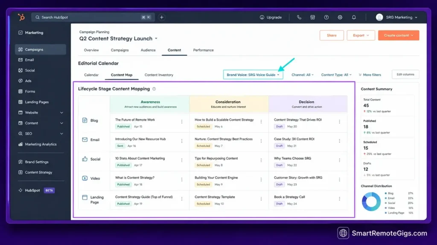437x245 pixels.
Task: Switch to the Campaigns tab
Action: [119, 50]
